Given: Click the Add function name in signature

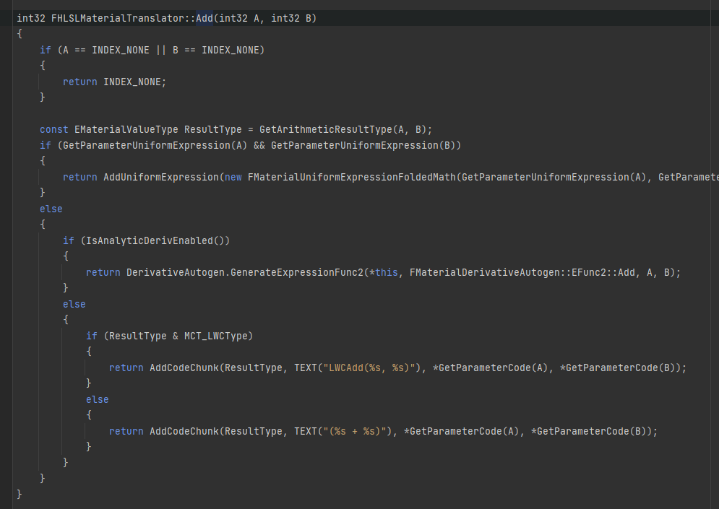Looking at the screenshot, I should tap(204, 18).
